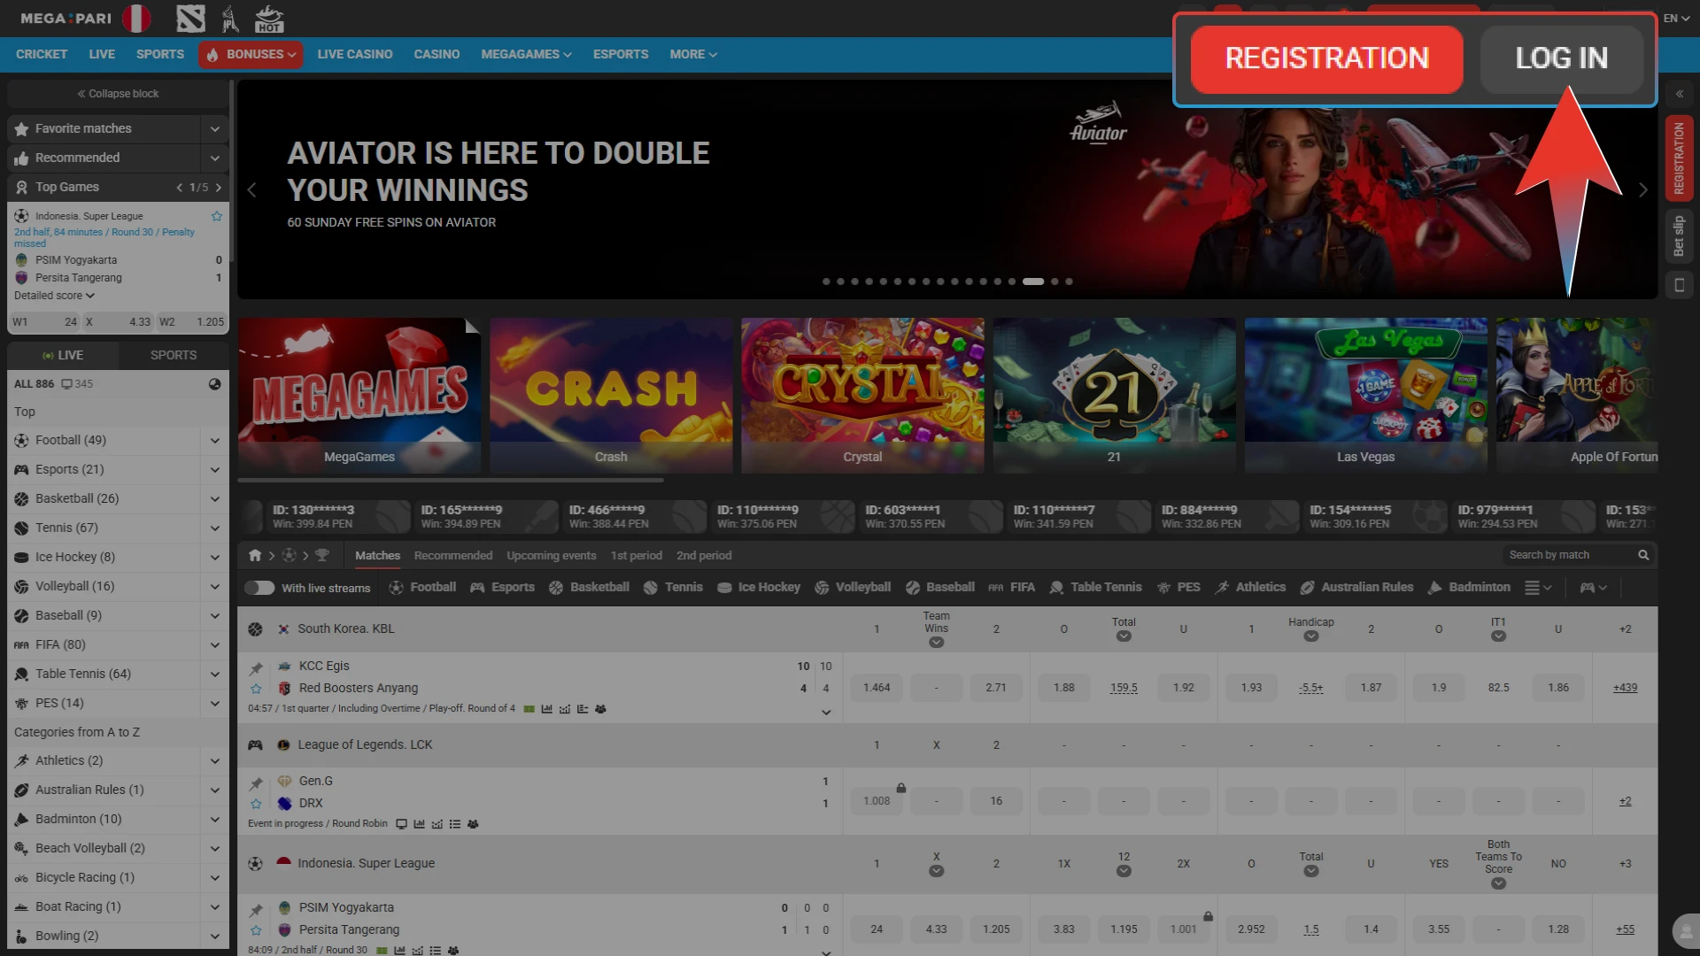The height and width of the screenshot is (956, 1700).
Task: Pin the KCC Egis match
Action: tap(256, 667)
